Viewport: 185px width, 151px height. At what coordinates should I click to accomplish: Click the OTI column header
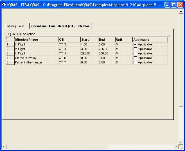click(x=69, y=40)
